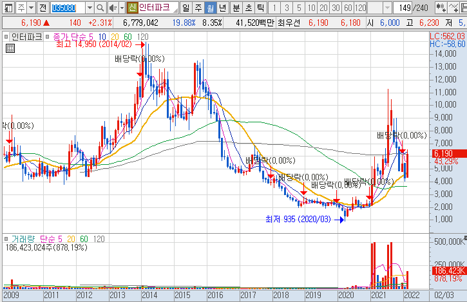The image size is (467, 302).
Task: Select the monthly 월 chart period
Action: (210, 8)
